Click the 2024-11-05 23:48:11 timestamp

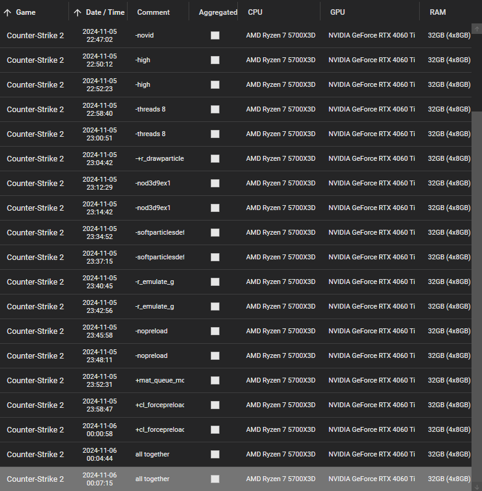tap(100, 355)
